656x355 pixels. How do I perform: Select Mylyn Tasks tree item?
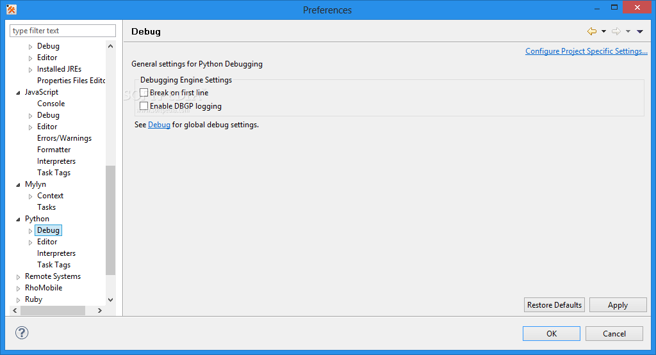click(46, 207)
